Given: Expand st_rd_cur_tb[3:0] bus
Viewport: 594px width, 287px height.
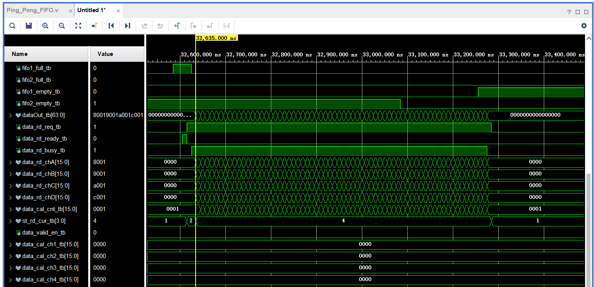Looking at the screenshot, I should (x=10, y=221).
